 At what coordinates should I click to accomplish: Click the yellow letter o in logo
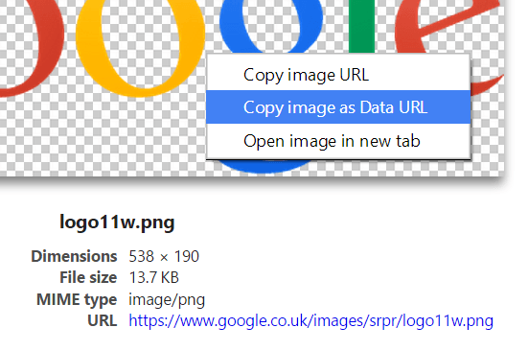pyautogui.click(x=141, y=47)
